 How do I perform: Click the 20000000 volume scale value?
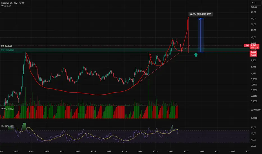256,110
